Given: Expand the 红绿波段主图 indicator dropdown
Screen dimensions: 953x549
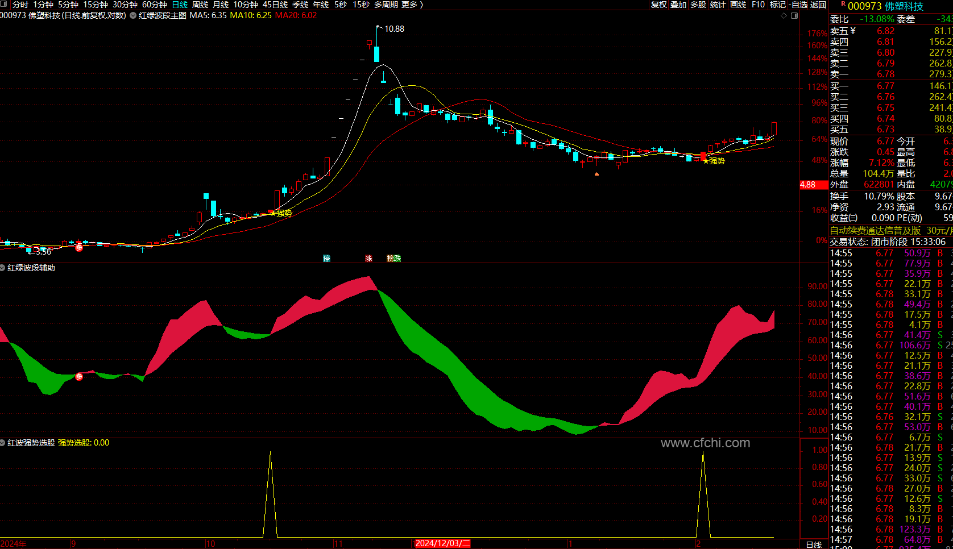Looking at the screenshot, I should pyautogui.click(x=133, y=15).
